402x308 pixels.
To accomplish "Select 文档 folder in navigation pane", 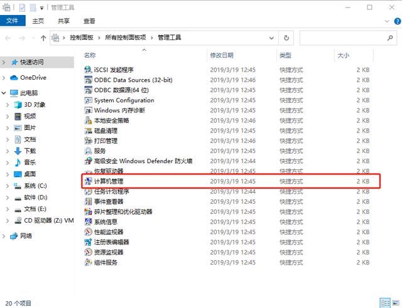I will [30, 139].
